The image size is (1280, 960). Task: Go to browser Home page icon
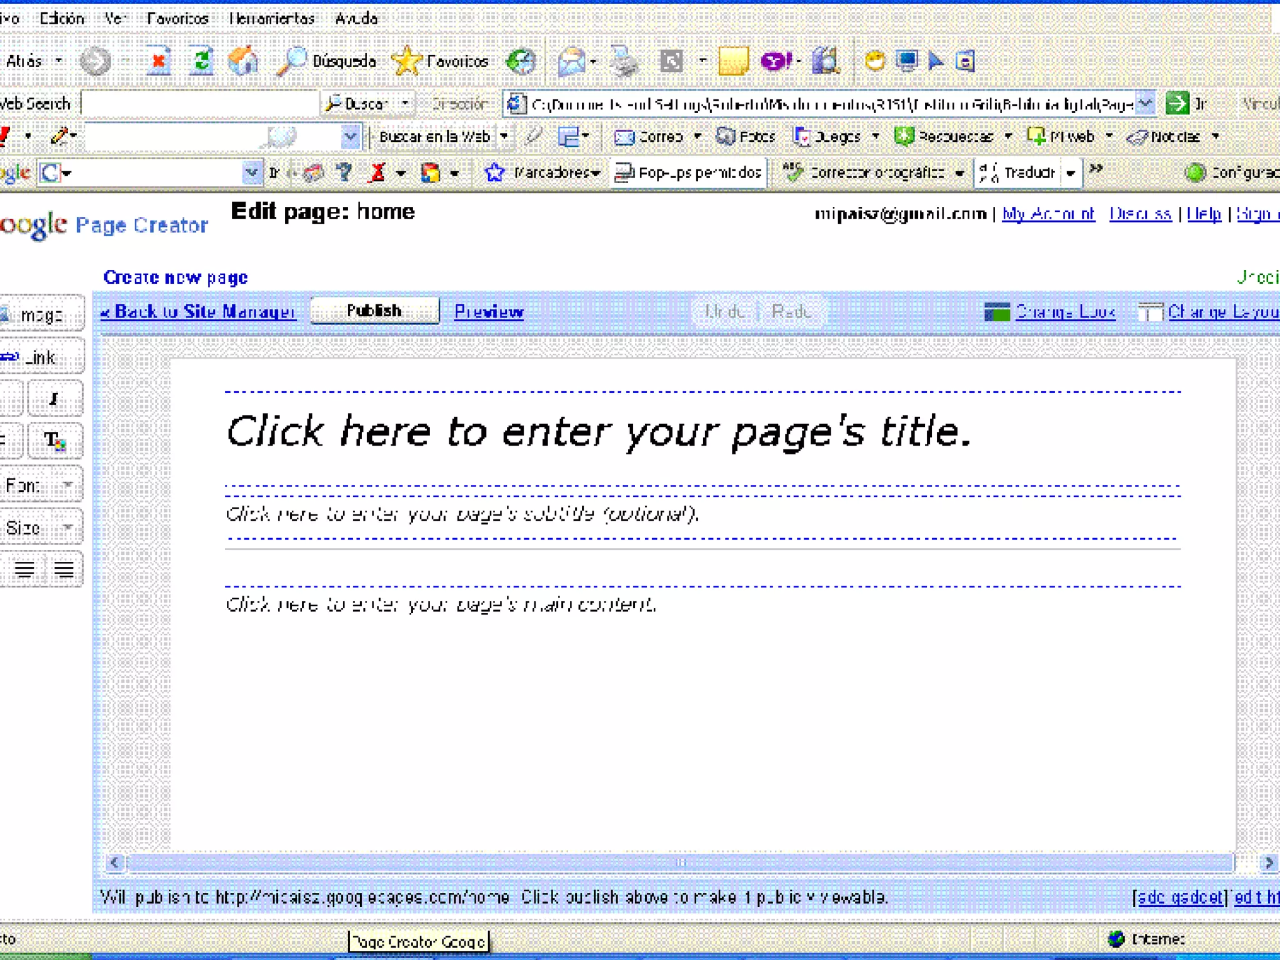243,61
